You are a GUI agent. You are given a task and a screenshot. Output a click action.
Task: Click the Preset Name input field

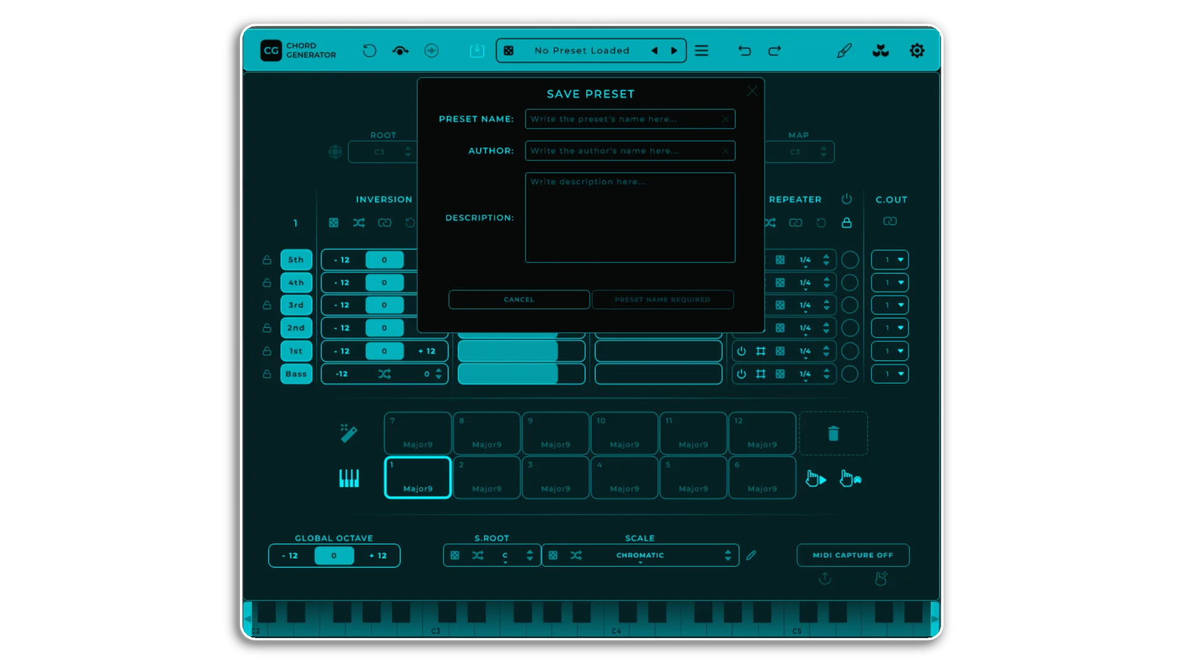point(630,119)
